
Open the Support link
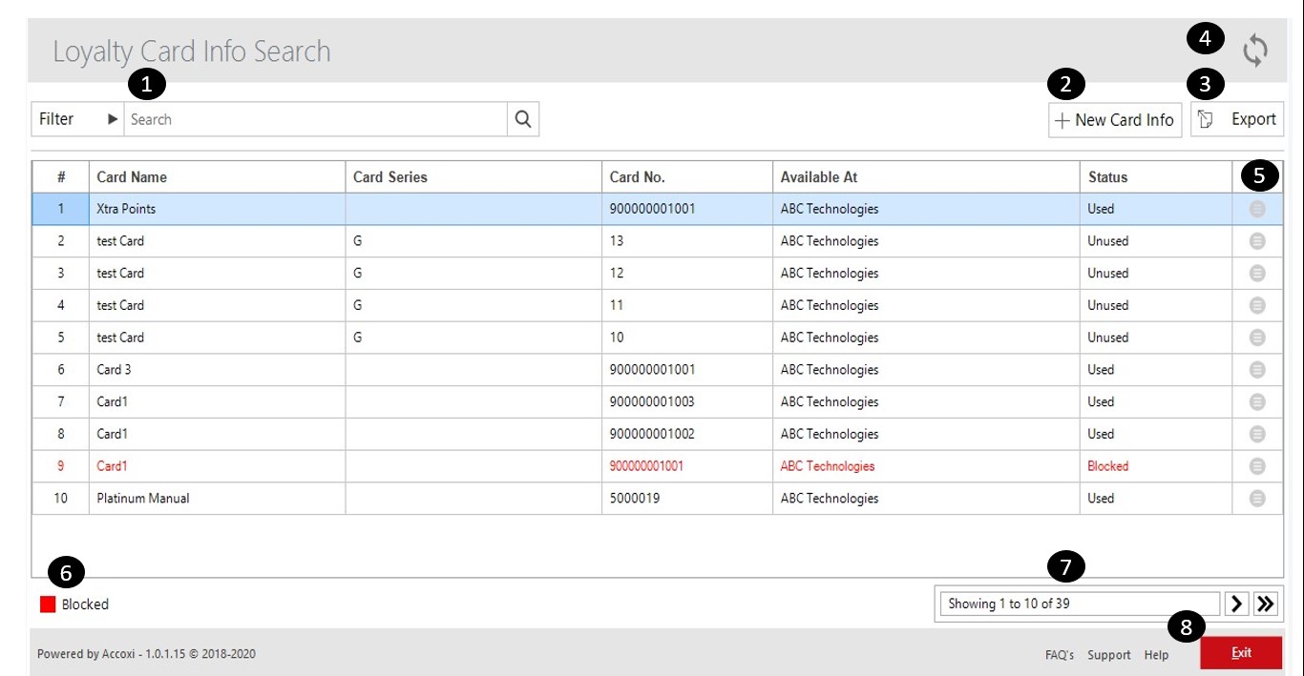[1109, 655]
